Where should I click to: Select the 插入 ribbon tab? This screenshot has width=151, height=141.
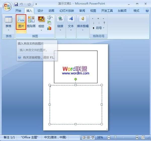click(x=29, y=11)
